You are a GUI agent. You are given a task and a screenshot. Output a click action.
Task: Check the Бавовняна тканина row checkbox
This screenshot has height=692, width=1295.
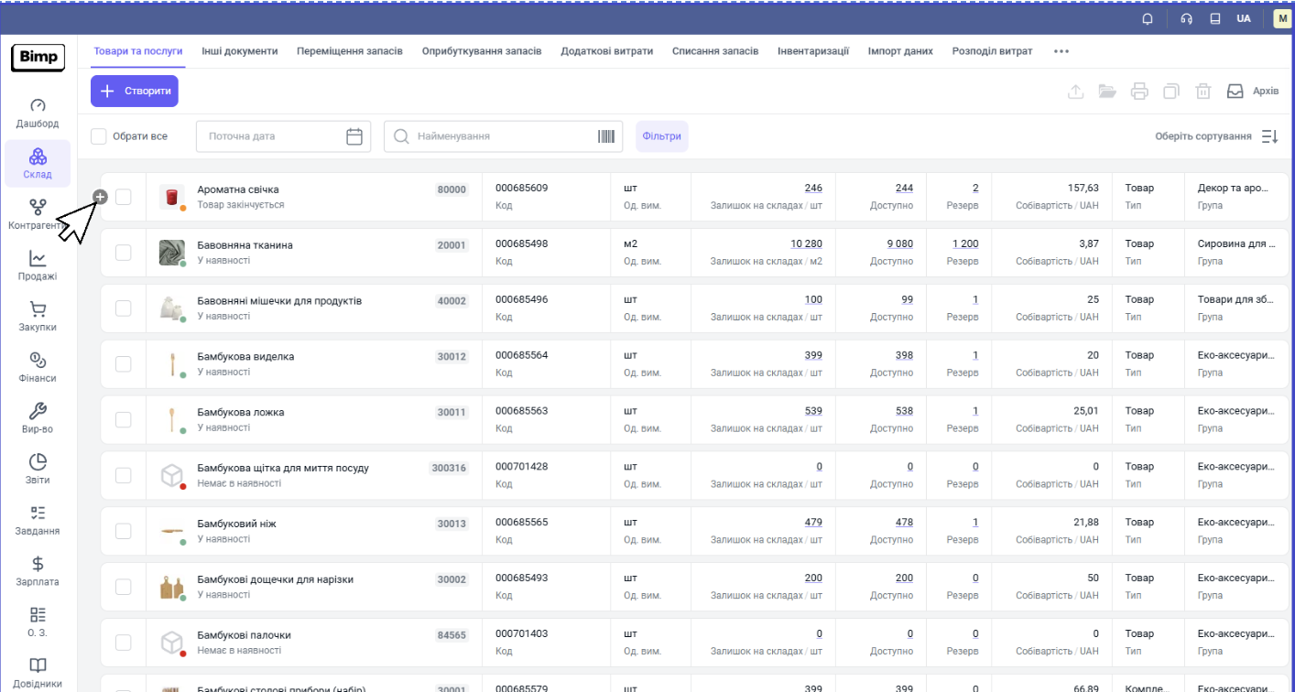click(124, 253)
